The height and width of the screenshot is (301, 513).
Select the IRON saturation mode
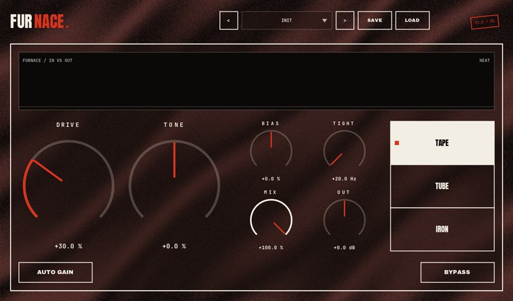click(442, 229)
